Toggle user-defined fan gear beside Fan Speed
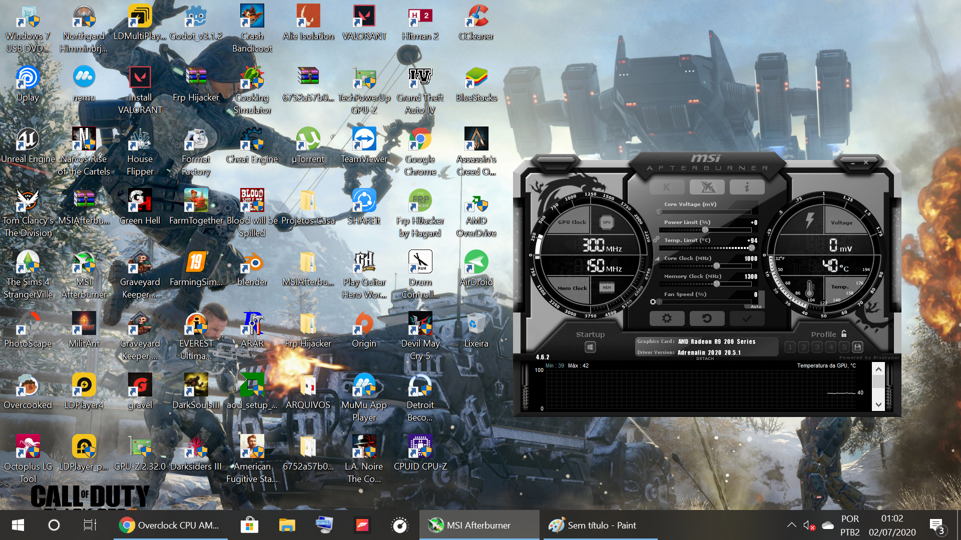Viewport: 961px width, 540px height. (x=653, y=301)
